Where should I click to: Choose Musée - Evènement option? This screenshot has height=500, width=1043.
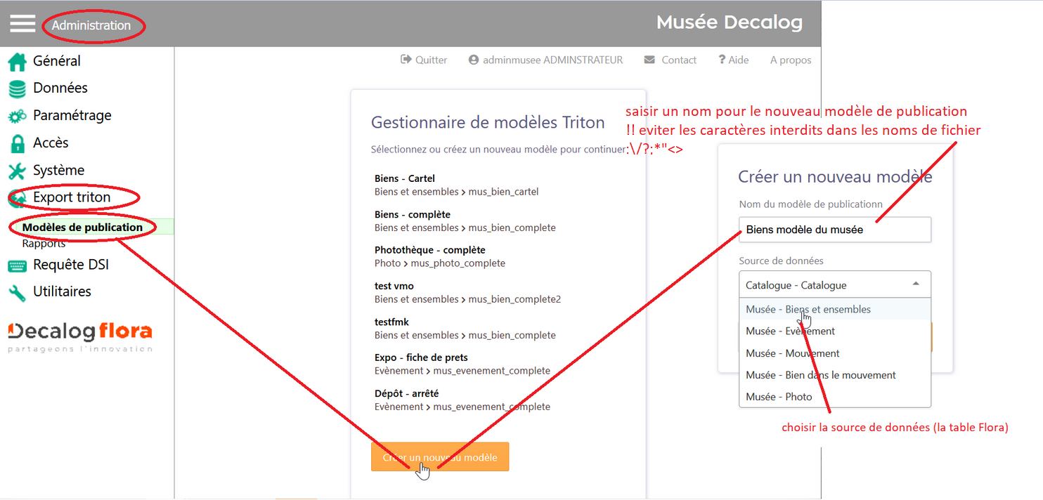tap(835, 331)
